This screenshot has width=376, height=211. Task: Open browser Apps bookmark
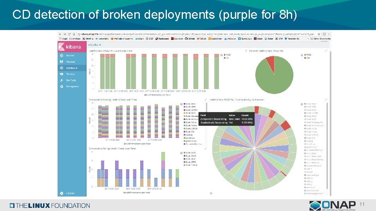(63, 39)
